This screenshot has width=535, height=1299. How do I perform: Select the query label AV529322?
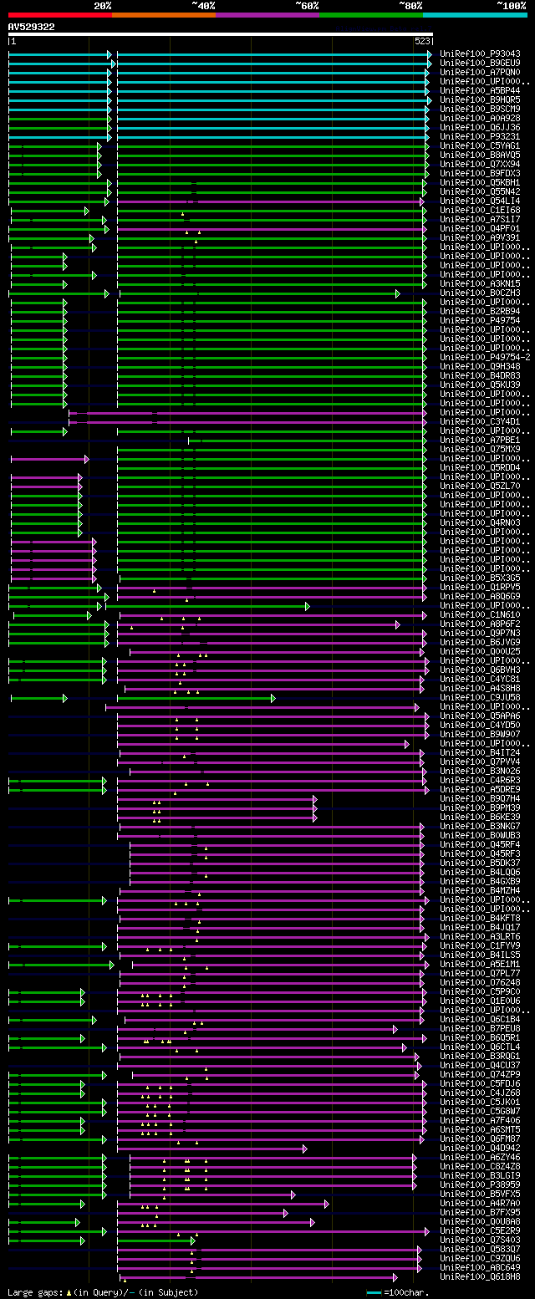pyautogui.click(x=32, y=27)
